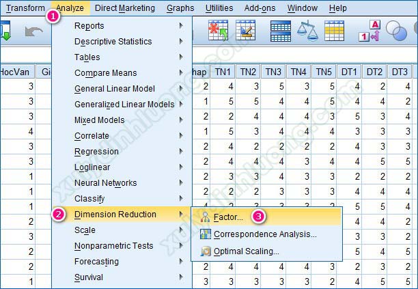
Task: Open the Analyze menu
Action: (70, 8)
